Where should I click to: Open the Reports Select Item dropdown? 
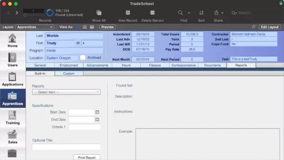66,92
